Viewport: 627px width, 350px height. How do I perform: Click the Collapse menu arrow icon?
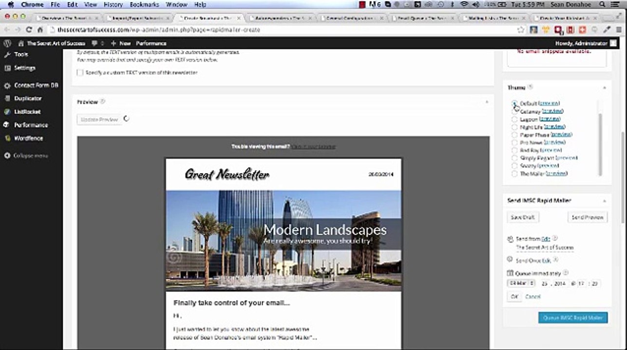[7, 156]
